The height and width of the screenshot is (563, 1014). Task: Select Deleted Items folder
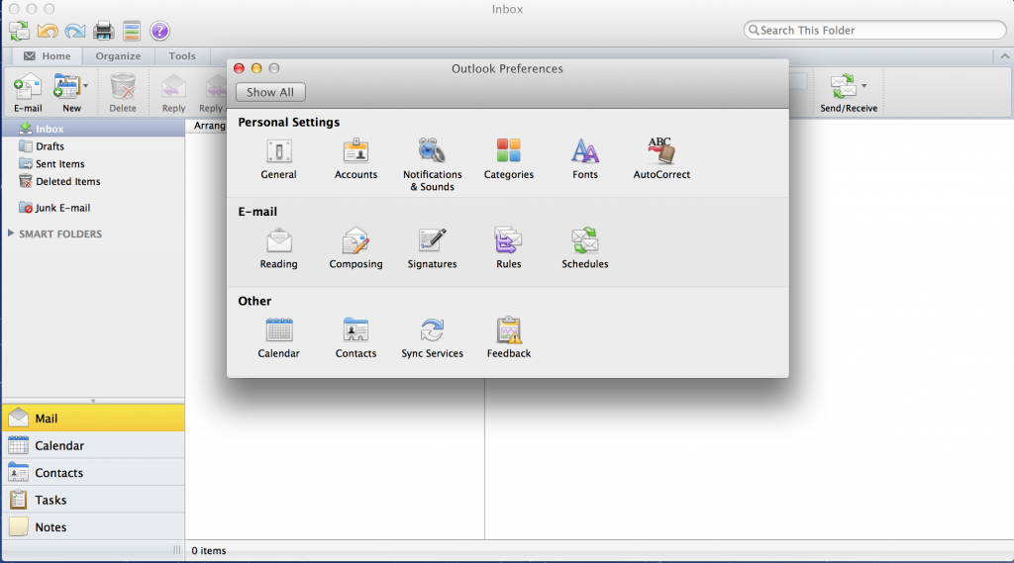tap(93, 181)
